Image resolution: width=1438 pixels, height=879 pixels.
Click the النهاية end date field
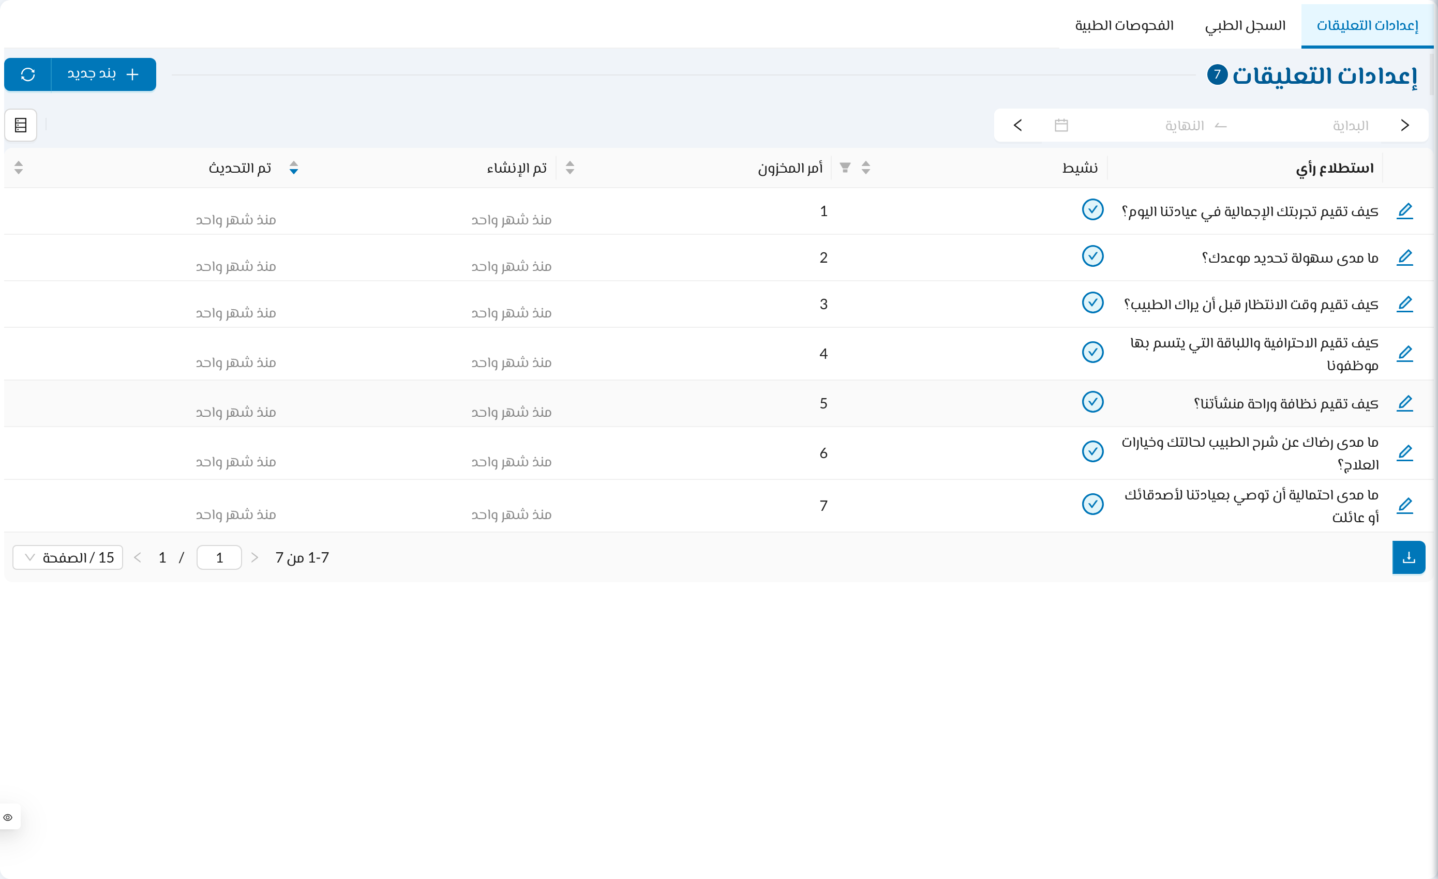click(x=1185, y=126)
